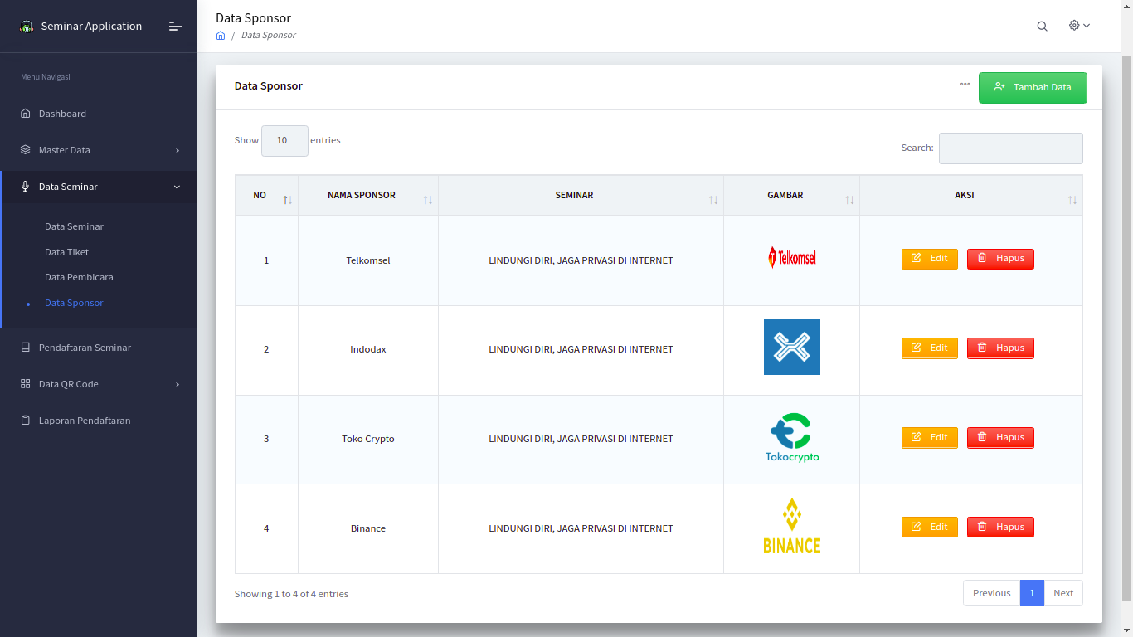Click the page vertical scrollbar
The height and width of the screenshot is (637, 1133).
click(1126, 328)
